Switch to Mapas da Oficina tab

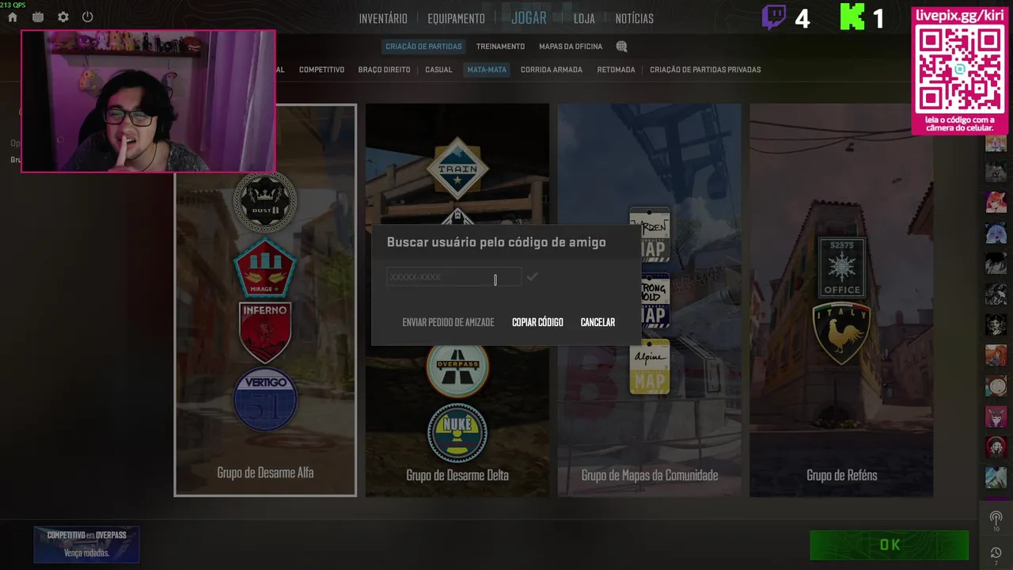pos(571,47)
